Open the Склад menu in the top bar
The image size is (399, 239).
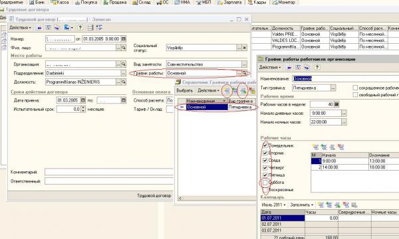[142, 2]
